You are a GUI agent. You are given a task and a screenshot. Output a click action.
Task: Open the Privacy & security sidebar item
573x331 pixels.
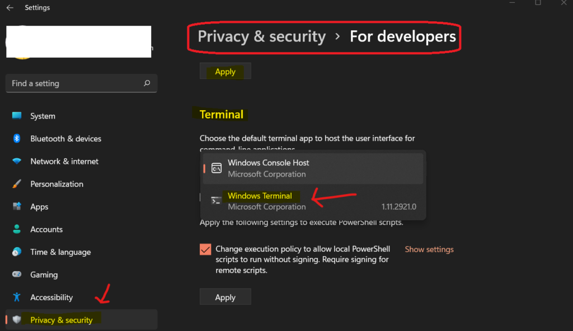point(61,320)
